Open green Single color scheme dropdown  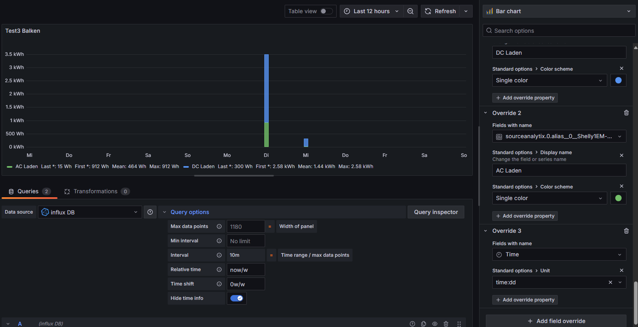point(549,198)
